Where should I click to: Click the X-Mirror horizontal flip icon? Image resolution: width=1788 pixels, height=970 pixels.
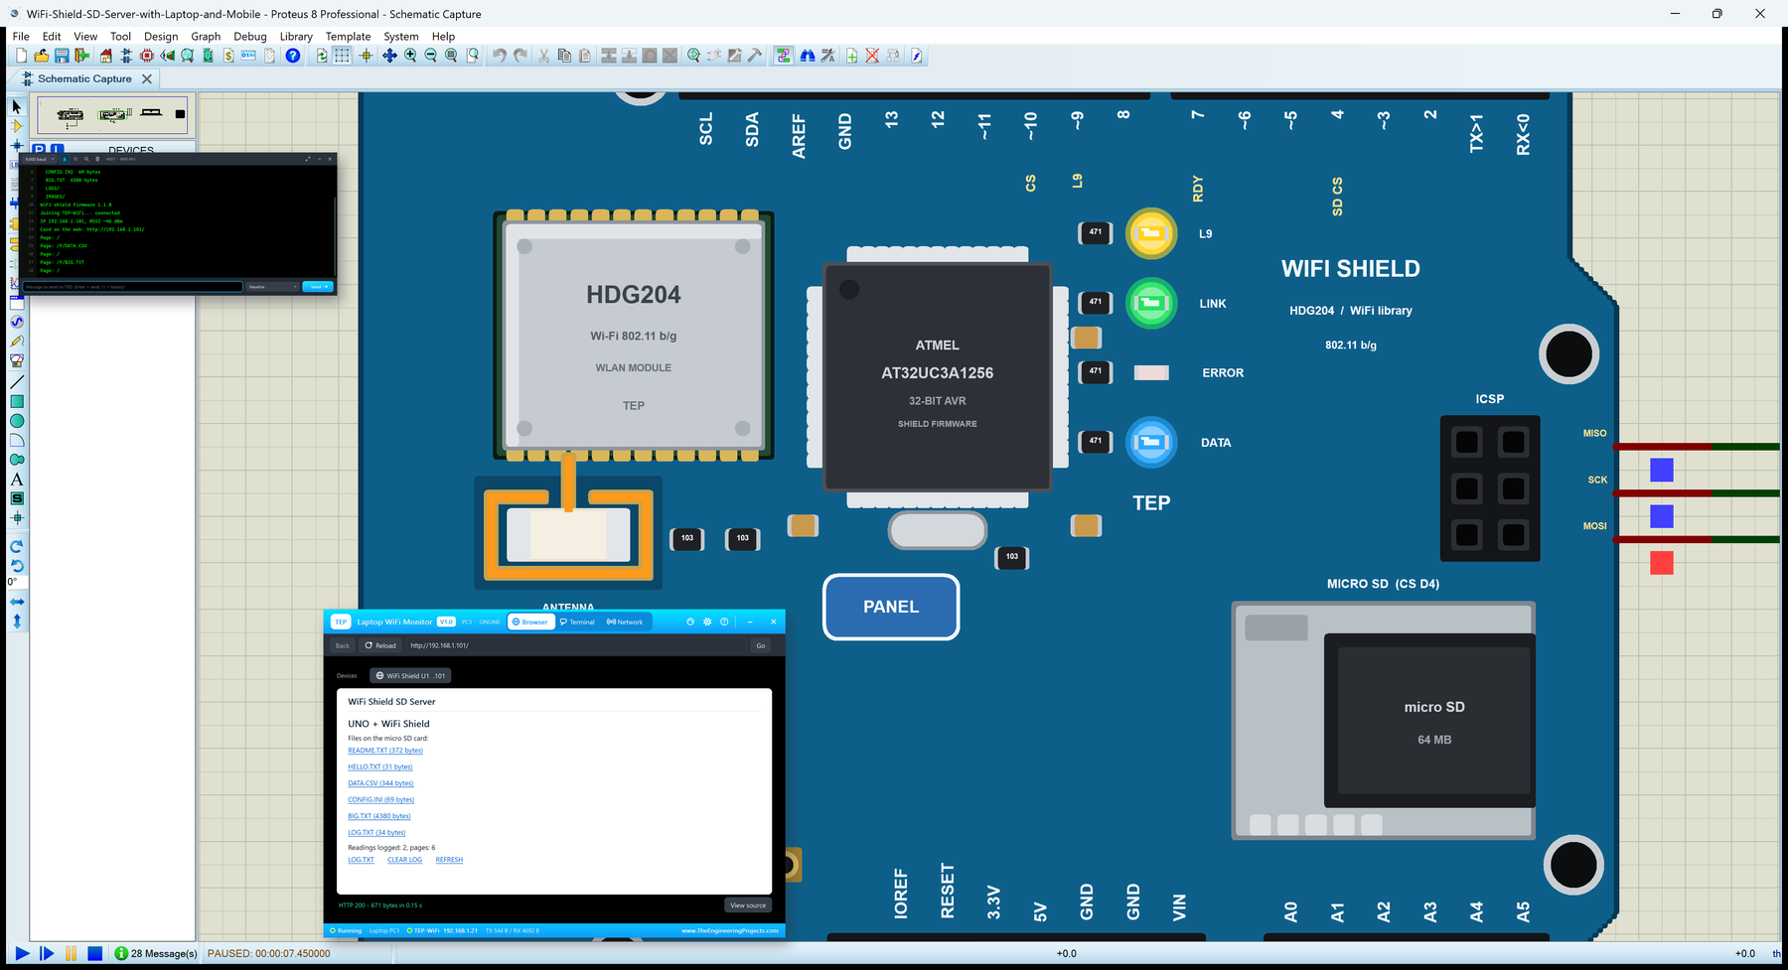17,602
